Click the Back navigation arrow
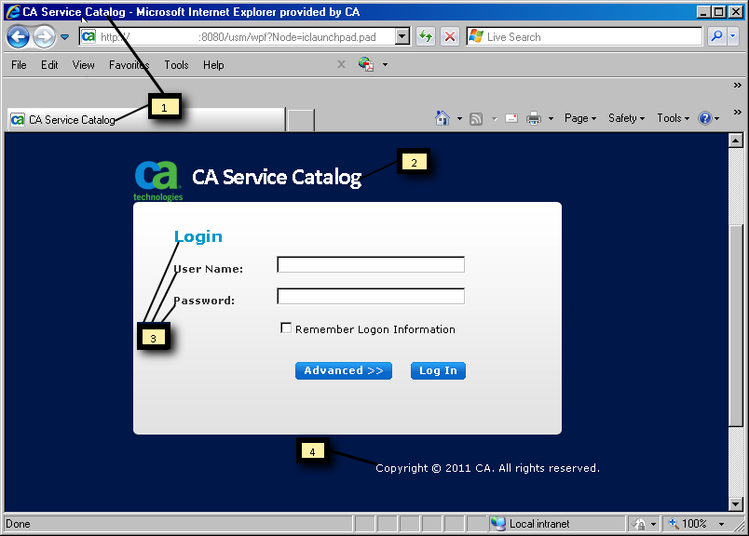This screenshot has width=749, height=536. 19,36
